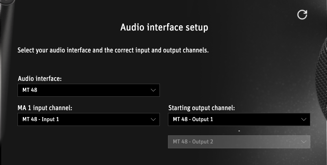This screenshot has width=327, height=165.
Task: Click the "Audio interface:" field label
Action: [39, 78]
